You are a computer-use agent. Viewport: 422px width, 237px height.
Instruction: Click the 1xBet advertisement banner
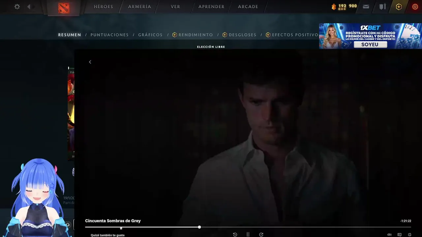point(370,36)
